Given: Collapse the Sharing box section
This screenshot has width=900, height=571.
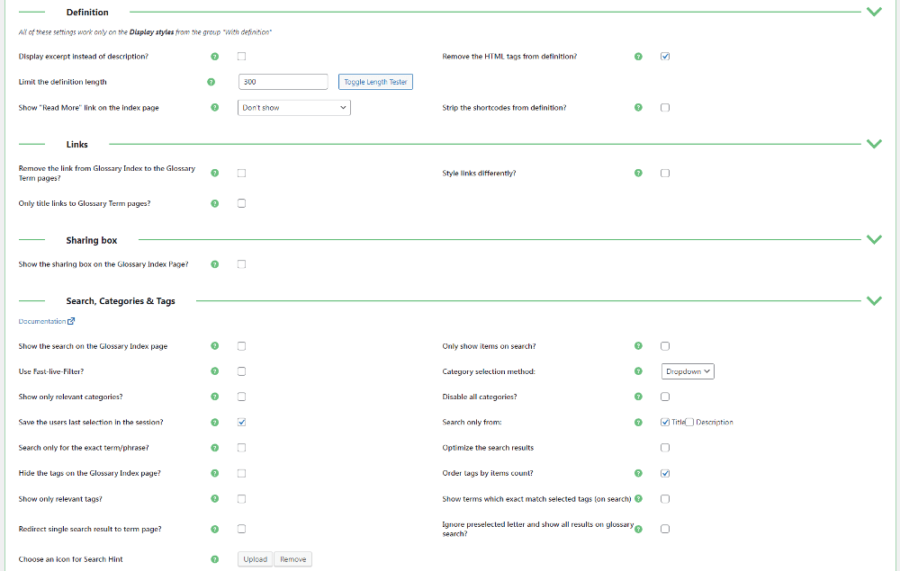Looking at the screenshot, I should point(873,240).
